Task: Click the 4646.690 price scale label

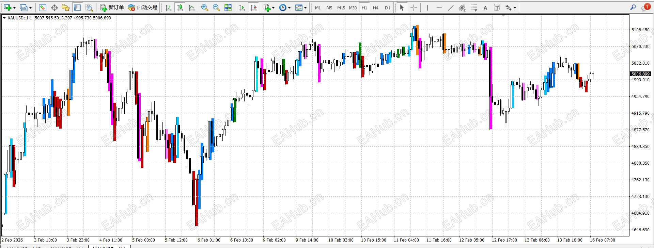Action: 640,230
